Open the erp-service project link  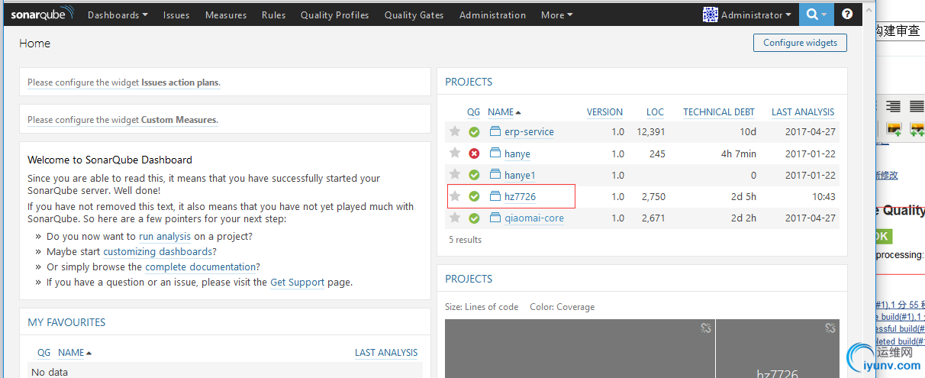pos(529,132)
